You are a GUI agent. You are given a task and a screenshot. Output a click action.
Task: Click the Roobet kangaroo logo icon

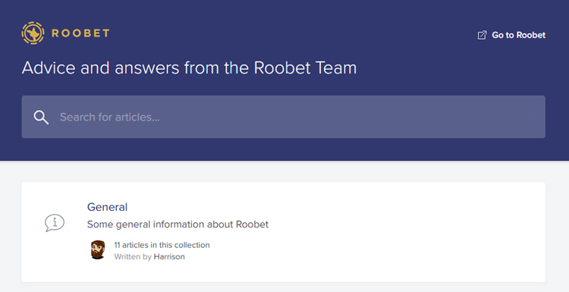[33, 33]
